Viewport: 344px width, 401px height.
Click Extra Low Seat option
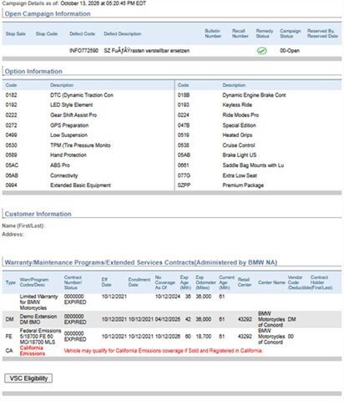pos(240,175)
